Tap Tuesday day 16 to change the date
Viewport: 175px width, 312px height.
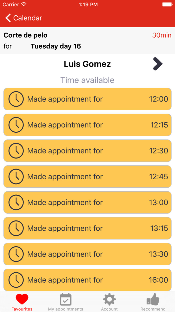click(55, 46)
